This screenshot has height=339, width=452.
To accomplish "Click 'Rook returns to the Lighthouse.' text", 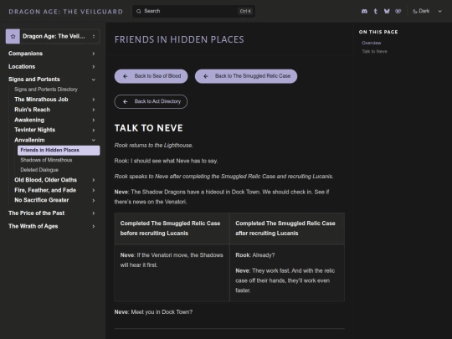I will [154, 146].
